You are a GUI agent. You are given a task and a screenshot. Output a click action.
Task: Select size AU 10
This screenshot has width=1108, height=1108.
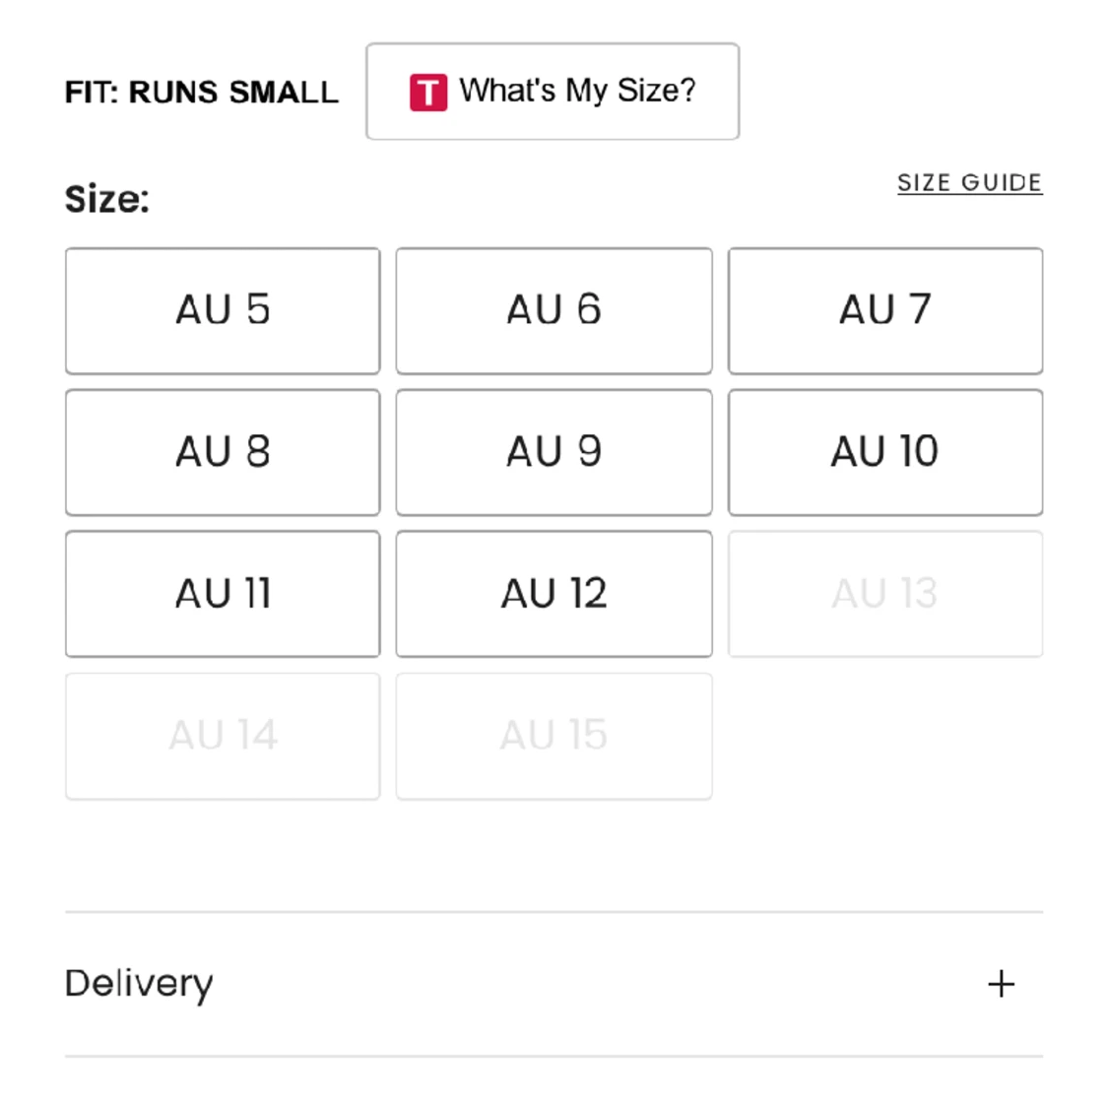point(885,452)
